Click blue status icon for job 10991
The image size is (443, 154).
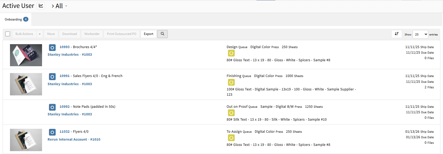point(52,76)
